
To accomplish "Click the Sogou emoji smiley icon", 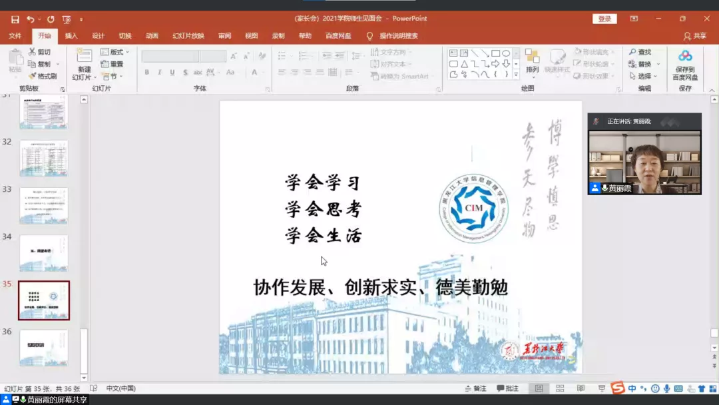I will click(655, 388).
